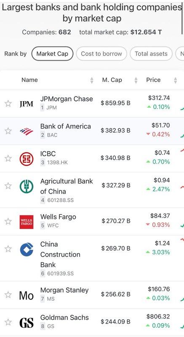184x337 pixels.
Task: Click the blue China Construction Bank logo
Action: pos(27,249)
